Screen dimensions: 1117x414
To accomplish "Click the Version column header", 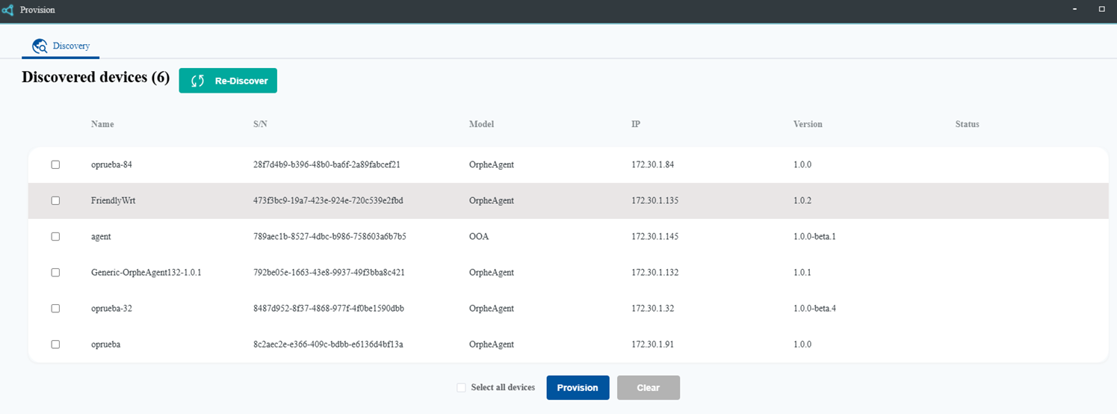I will click(x=808, y=124).
